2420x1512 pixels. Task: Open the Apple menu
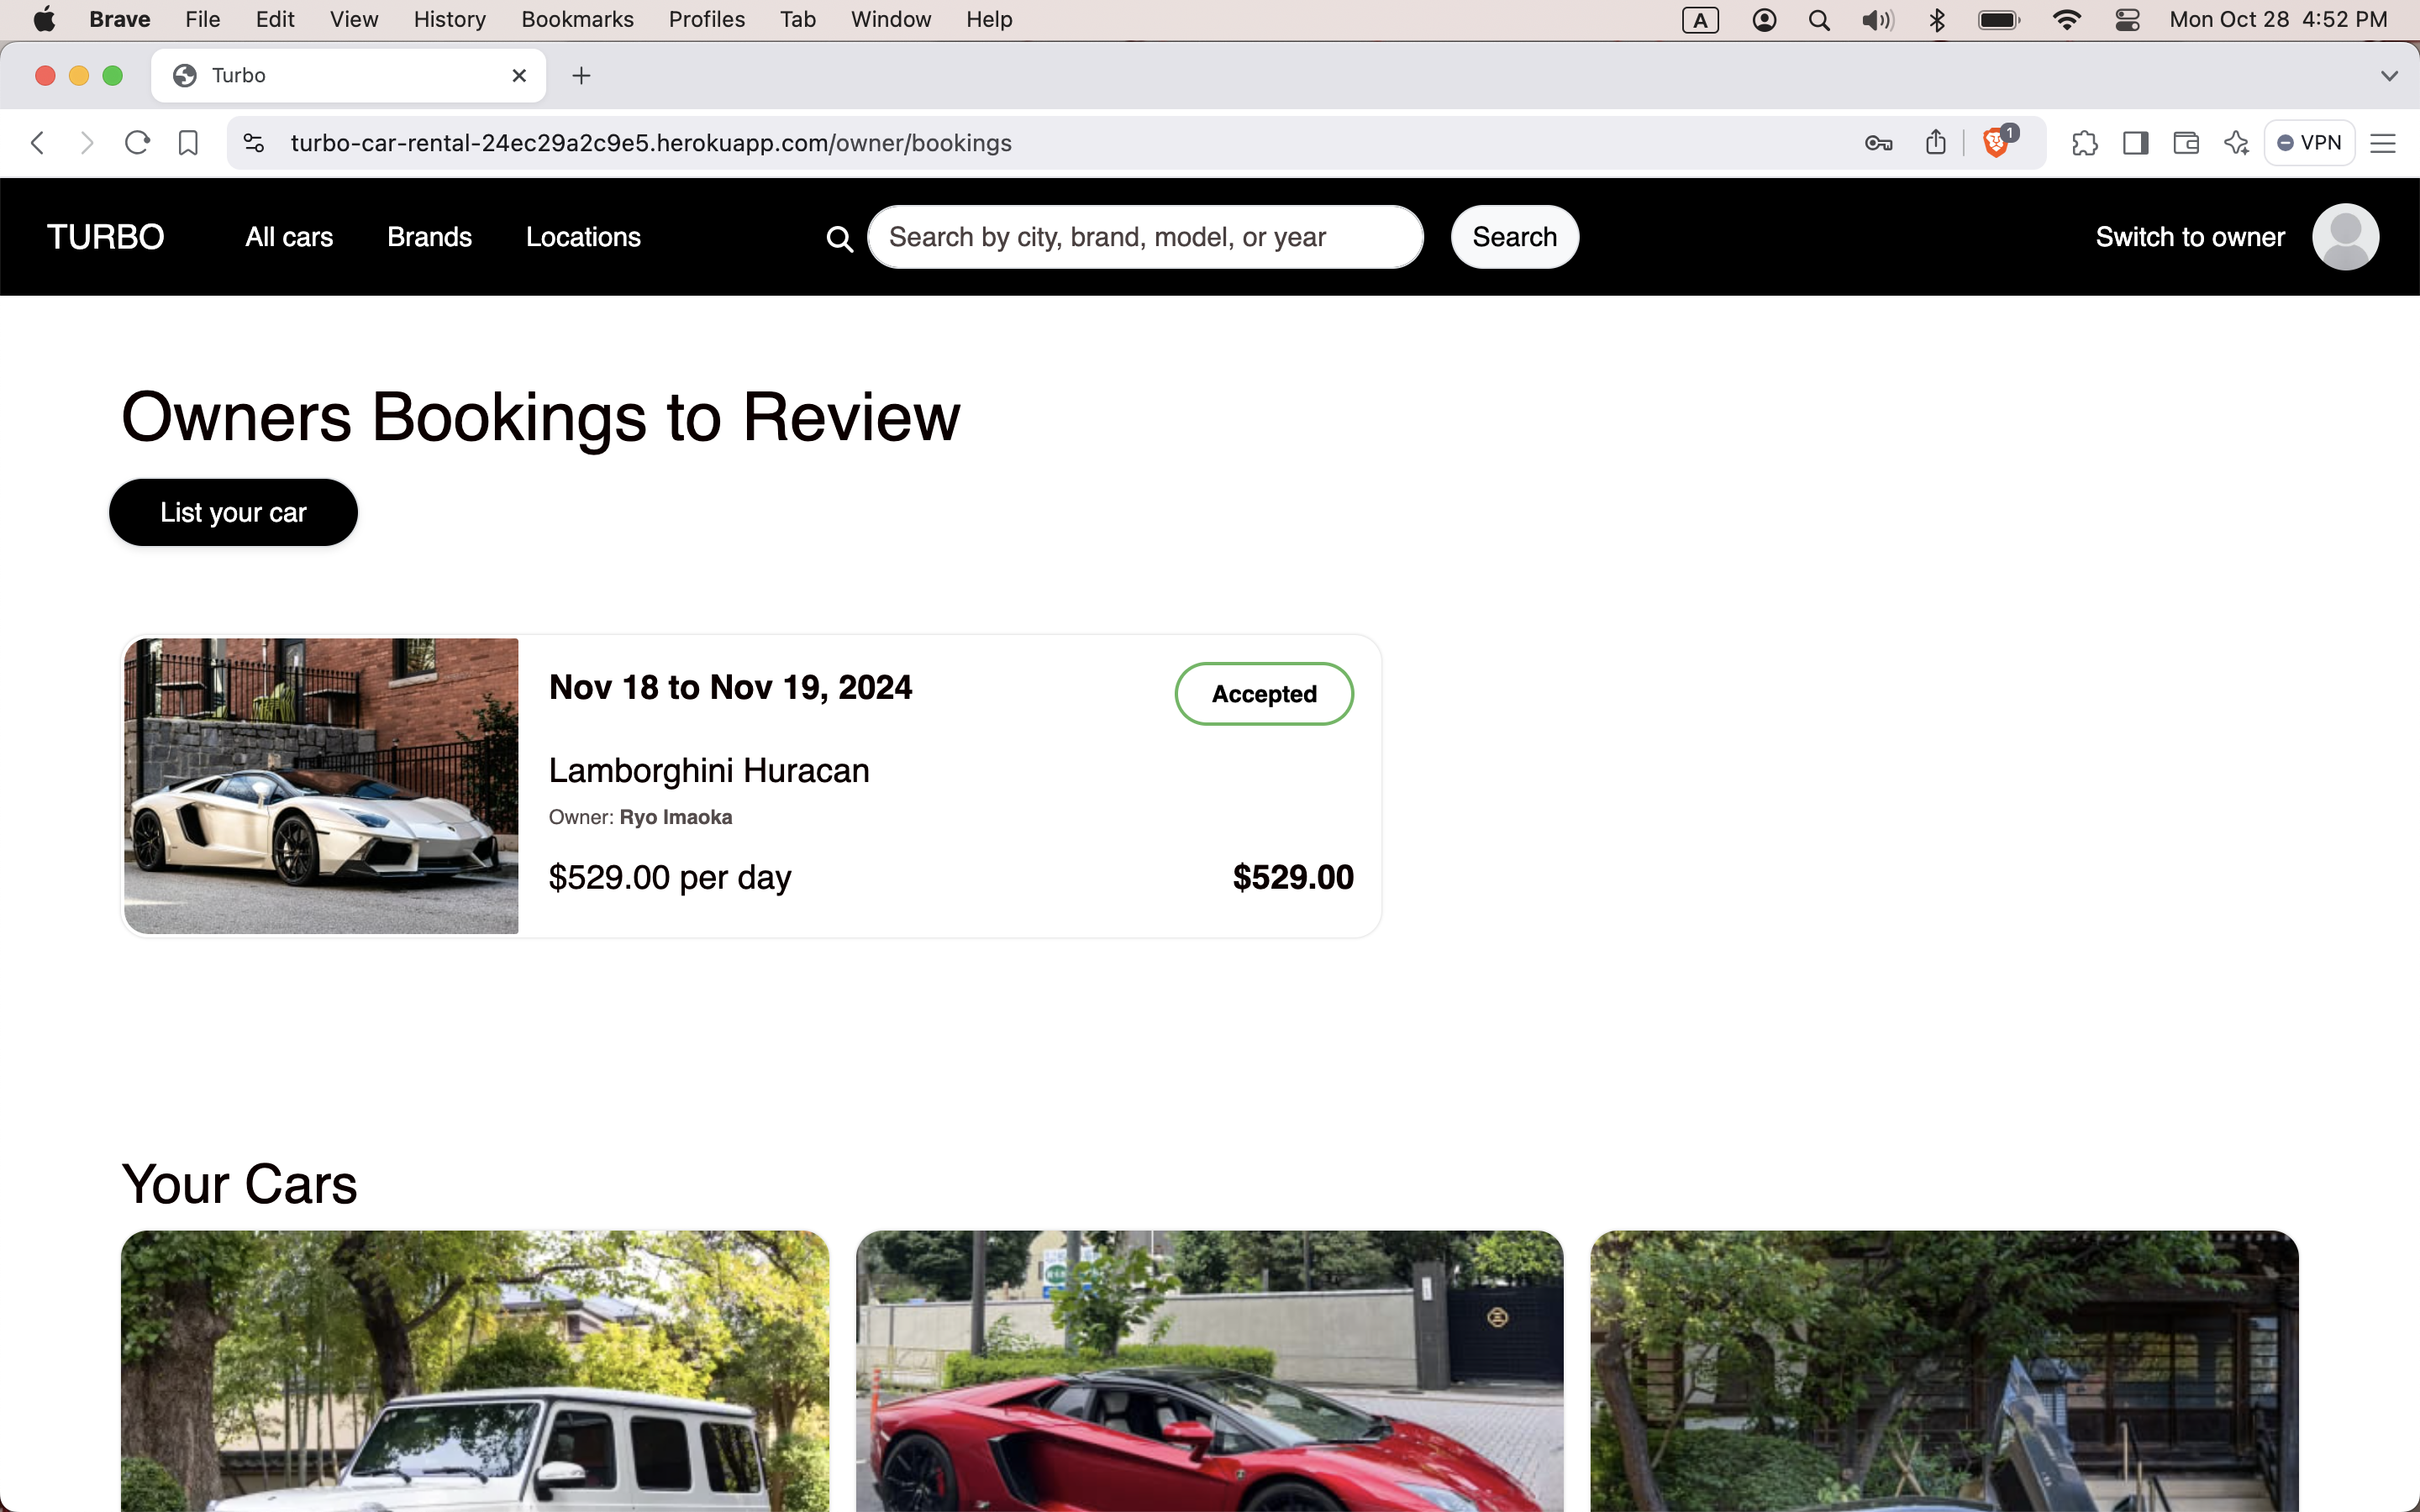pyautogui.click(x=44, y=20)
